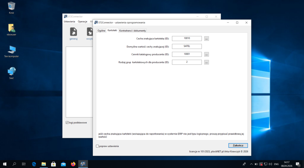Click the Domyślna wartość cechy field with SATEL

[x=187, y=46]
